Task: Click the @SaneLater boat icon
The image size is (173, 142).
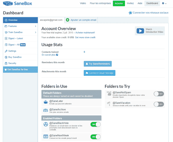Action: (46, 102)
